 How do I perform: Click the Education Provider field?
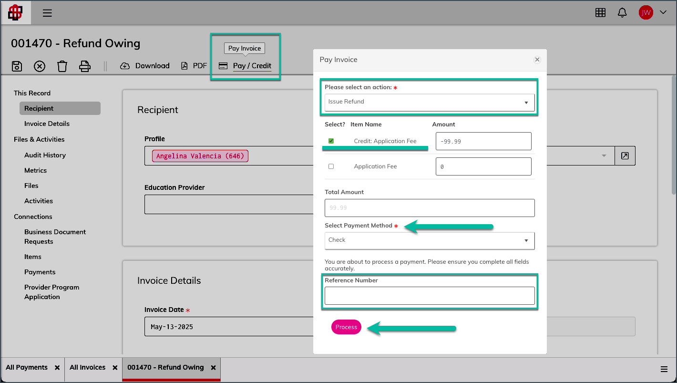[x=229, y=205]
